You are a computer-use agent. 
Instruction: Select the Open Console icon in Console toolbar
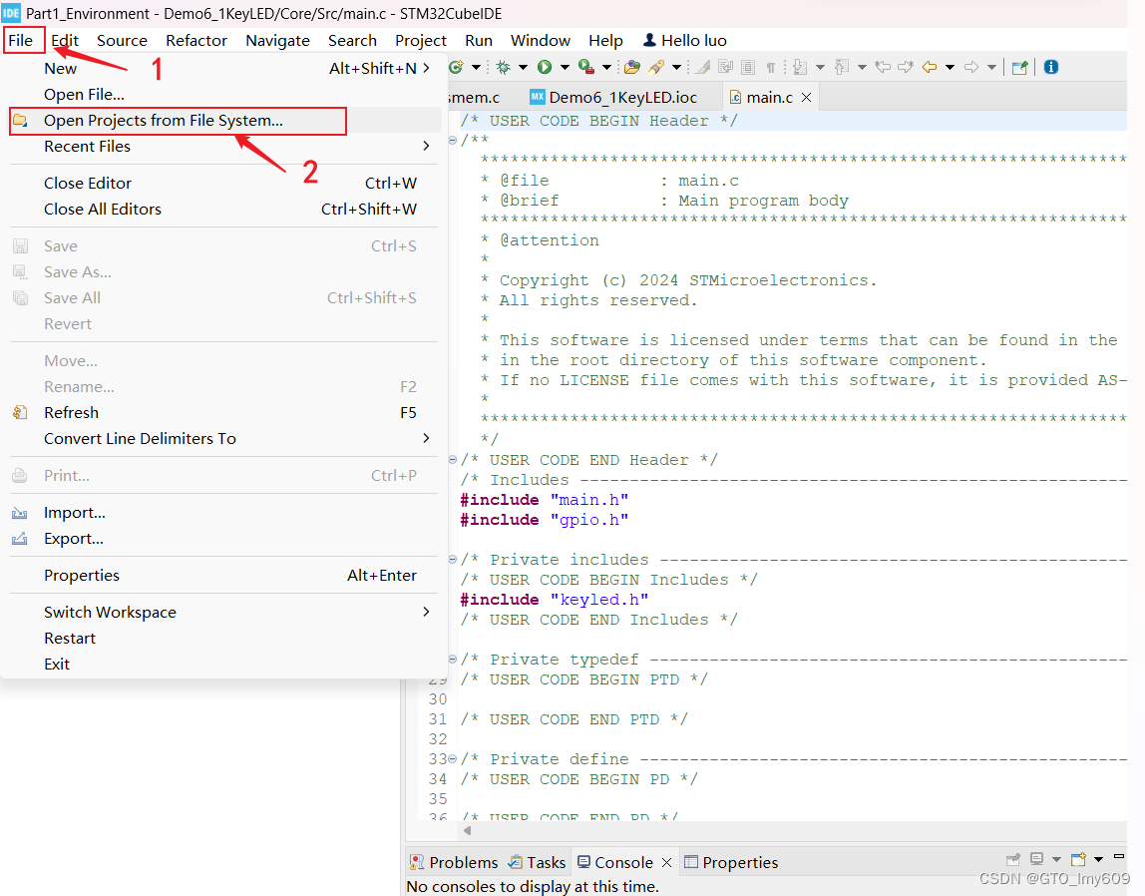1078,860
